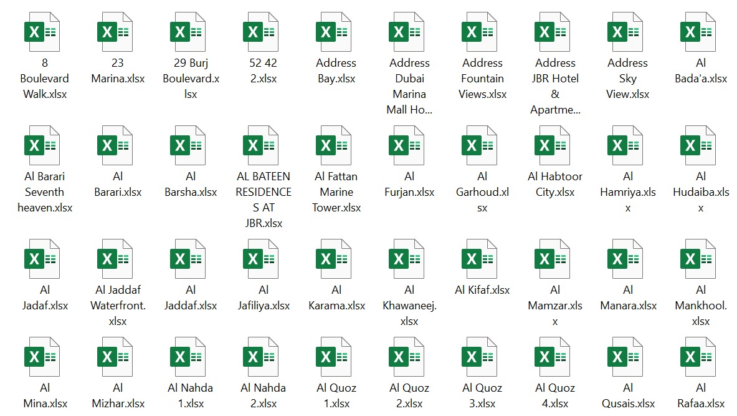Click the 52 42 2.xlsx Excel icon
Image resolution: width=737 pixels, height=416 pixels.
262,30
